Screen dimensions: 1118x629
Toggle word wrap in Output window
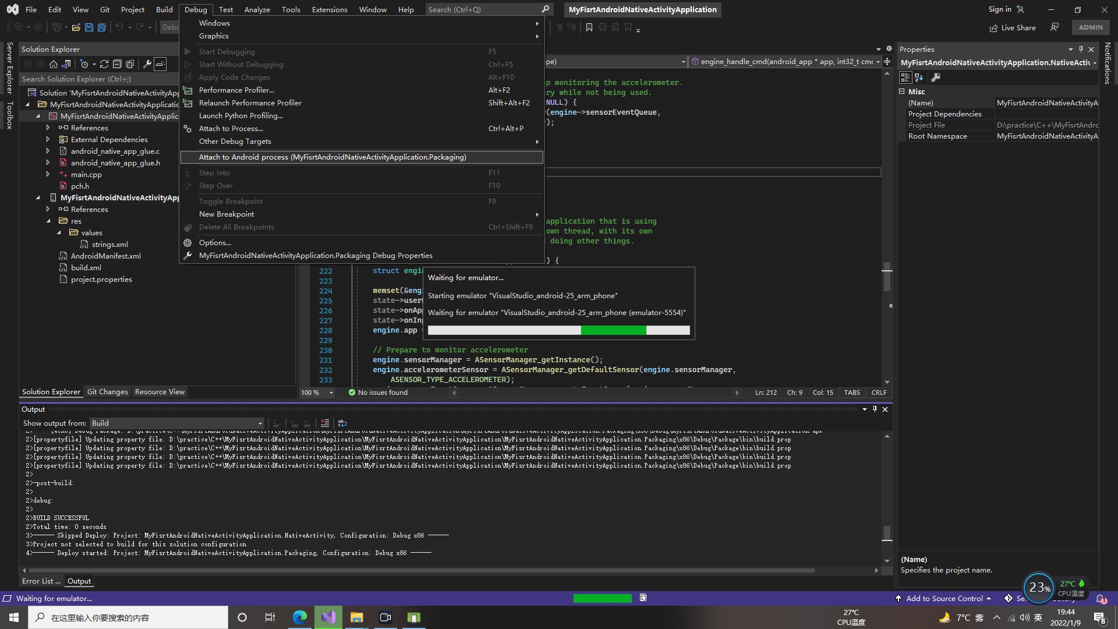(x=342, y=423)
